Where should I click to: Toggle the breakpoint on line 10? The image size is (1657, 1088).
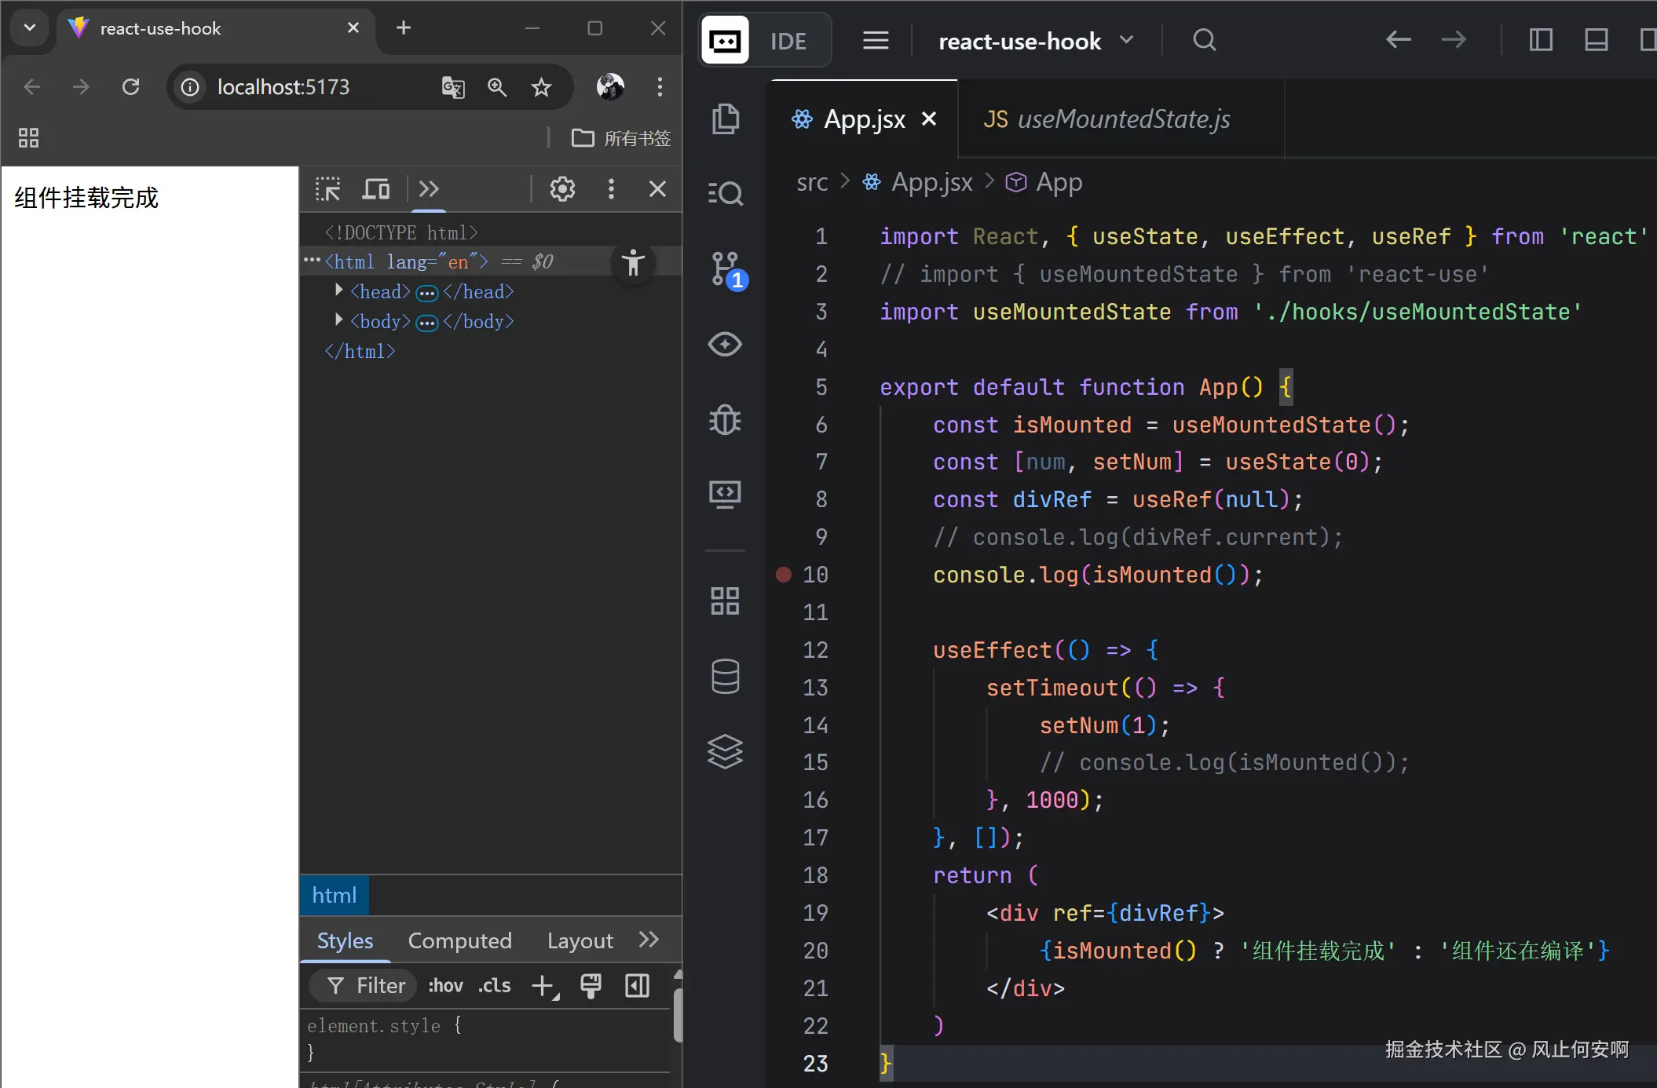click(x=784, y=575)
